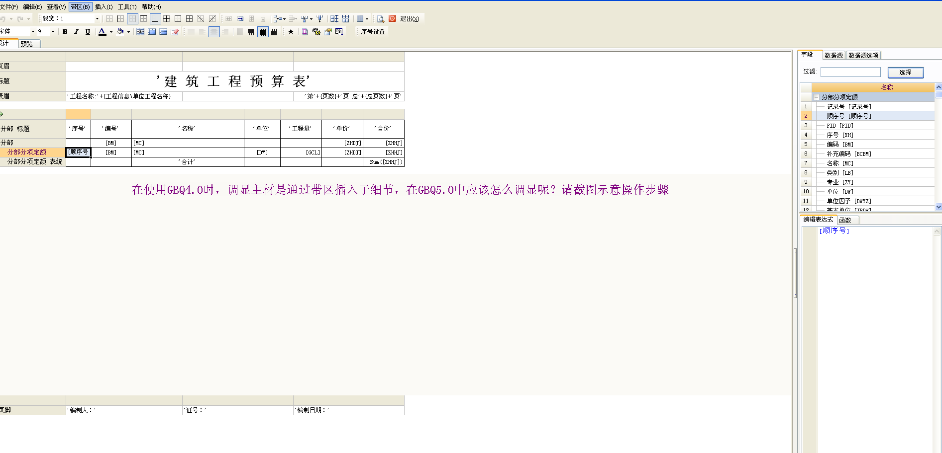Viewport: 942px width, 453px height.
Task: Open the fill color dropdown arrow
Action: click(x=128, y=32)
